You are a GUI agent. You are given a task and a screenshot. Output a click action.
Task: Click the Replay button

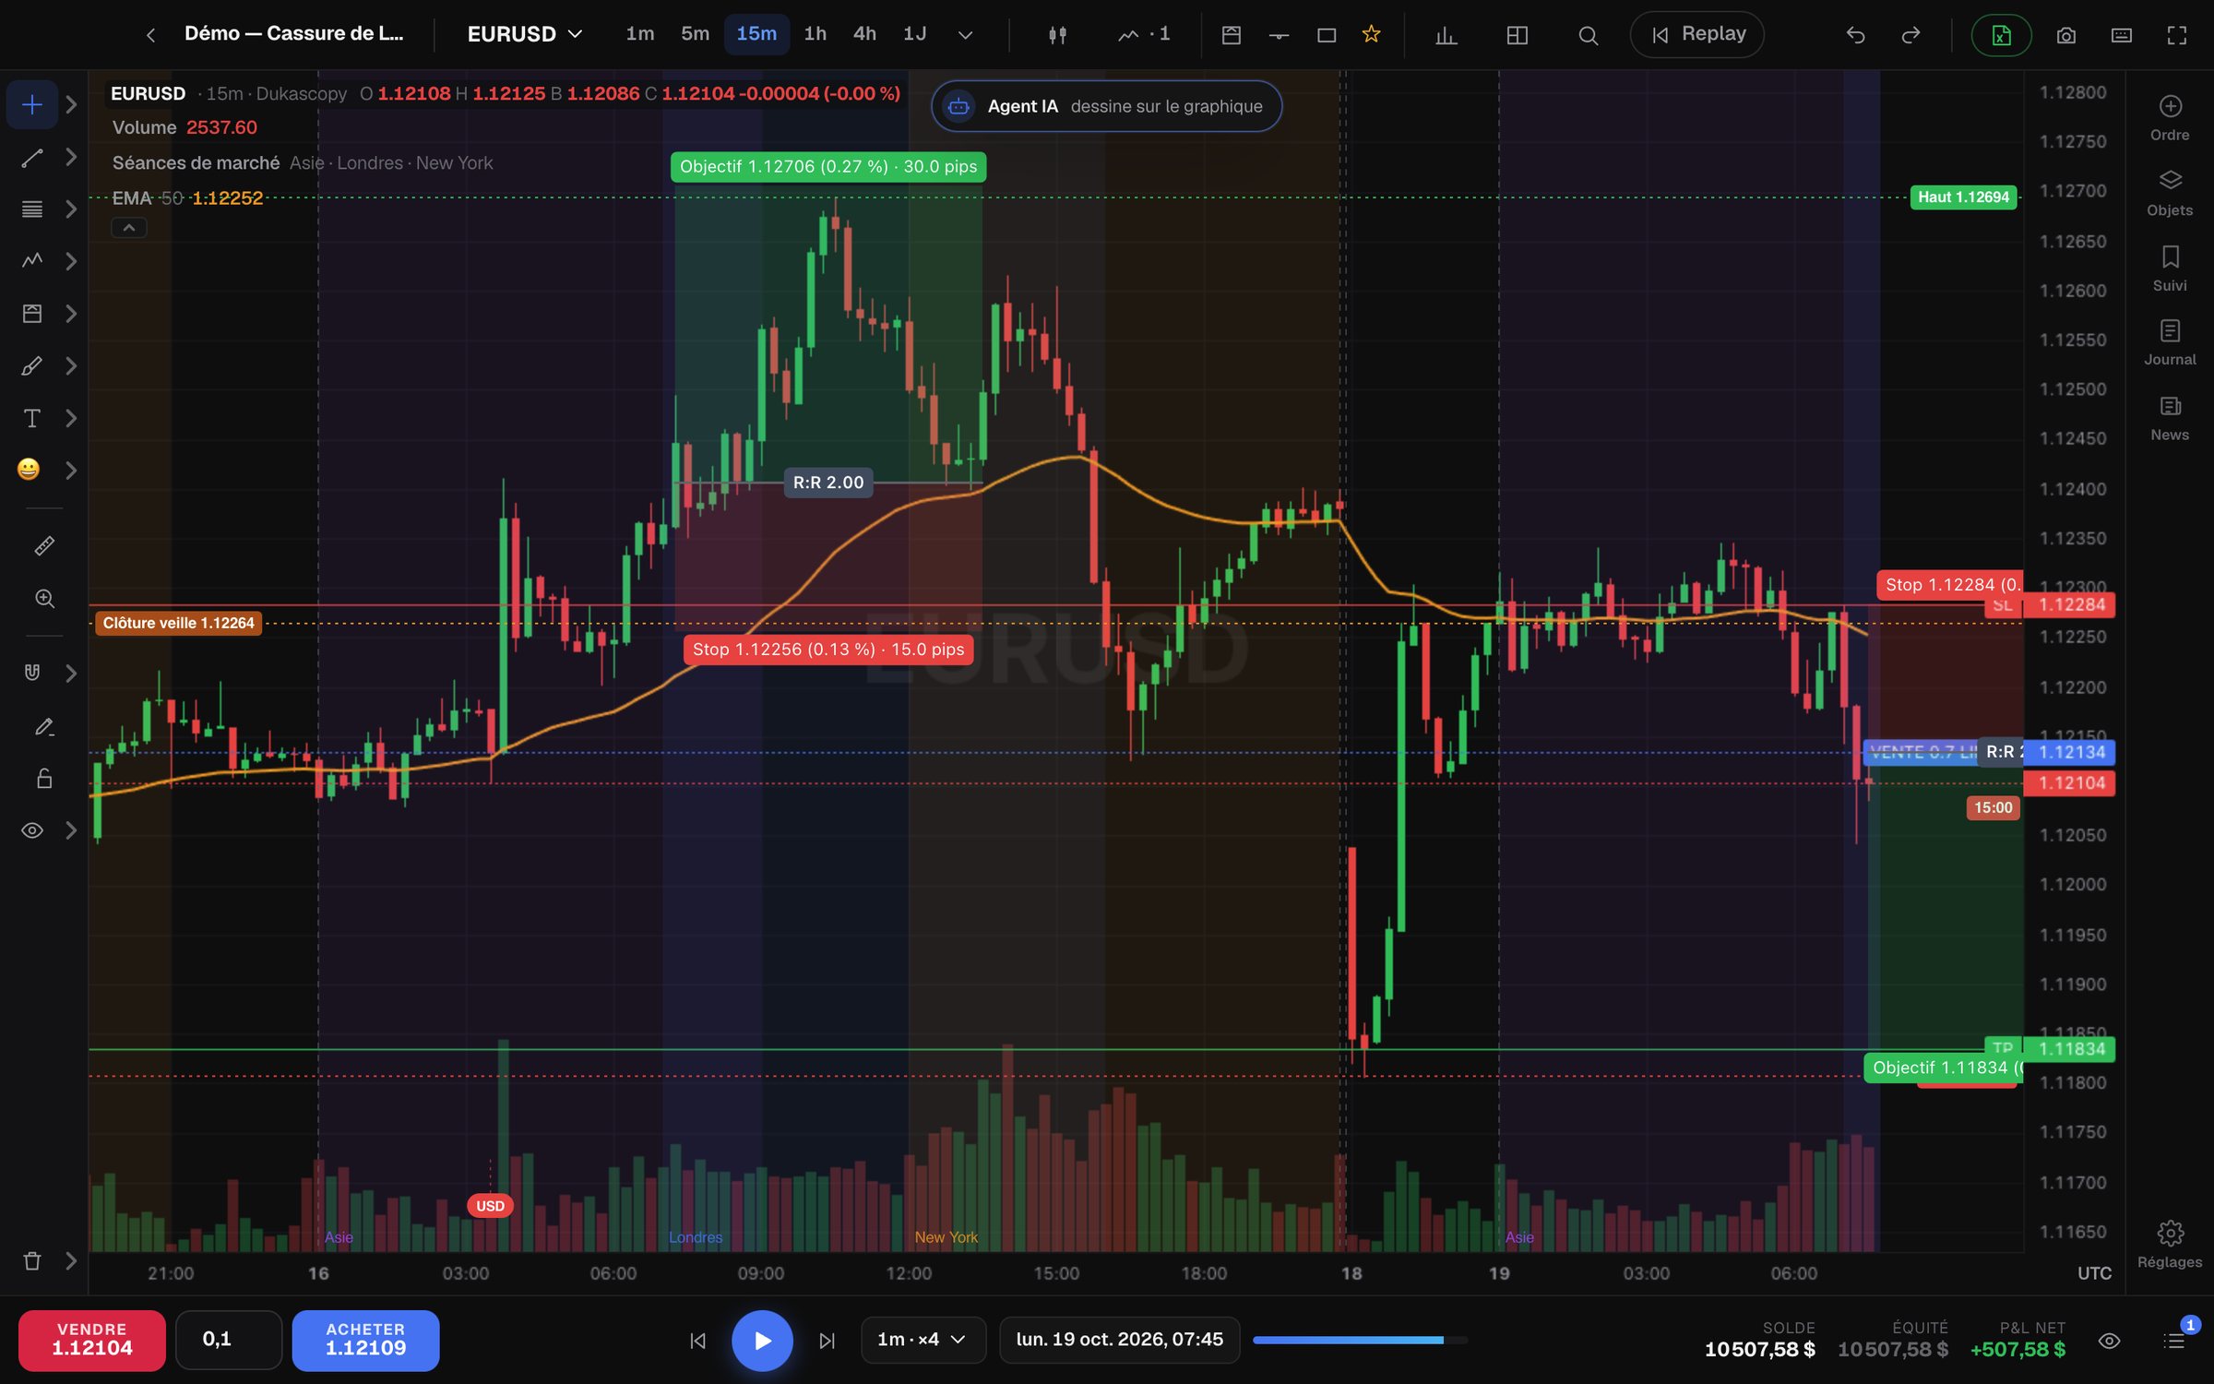(1697, 34)
